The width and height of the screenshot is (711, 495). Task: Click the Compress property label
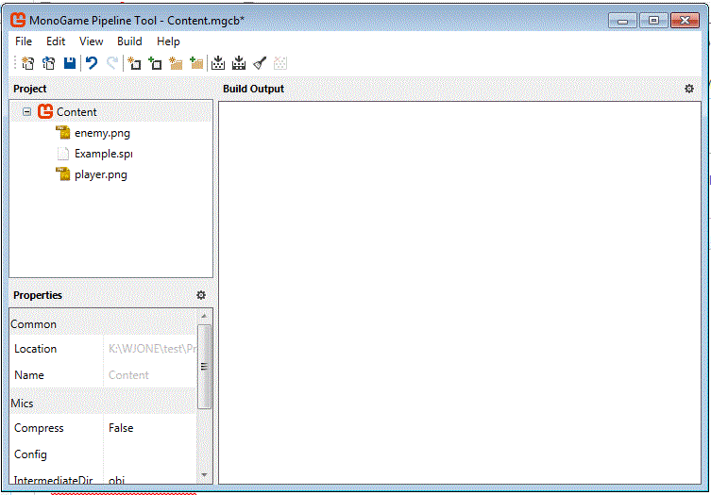pyautogui.click(x=39, y=428)
